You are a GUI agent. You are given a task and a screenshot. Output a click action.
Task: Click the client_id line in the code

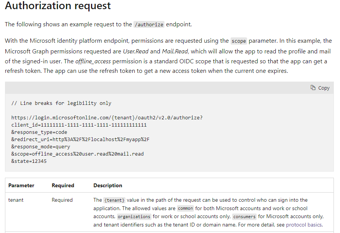coord(79,125)
